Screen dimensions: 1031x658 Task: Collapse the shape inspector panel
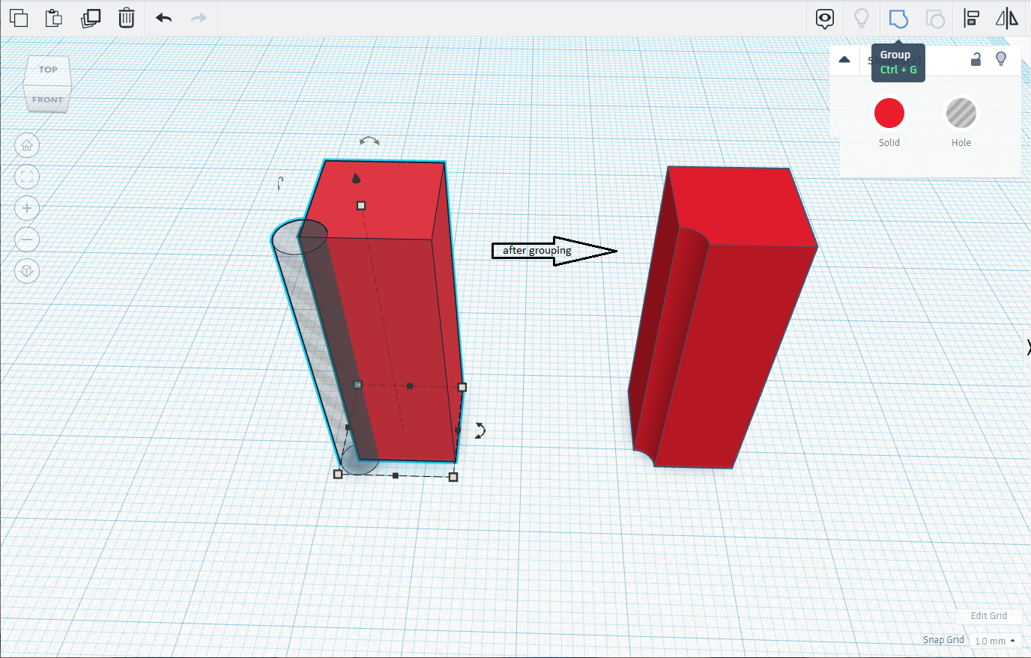click(844, 59)
